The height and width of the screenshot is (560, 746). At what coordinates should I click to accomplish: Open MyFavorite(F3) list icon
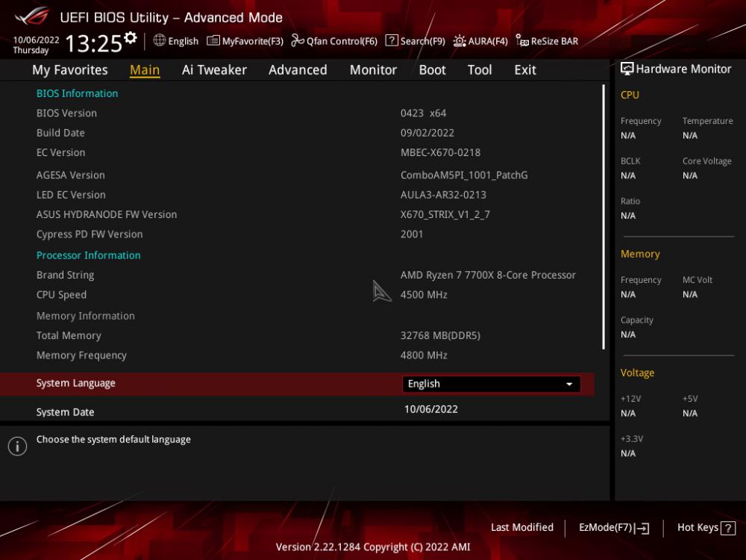(213, 41)
